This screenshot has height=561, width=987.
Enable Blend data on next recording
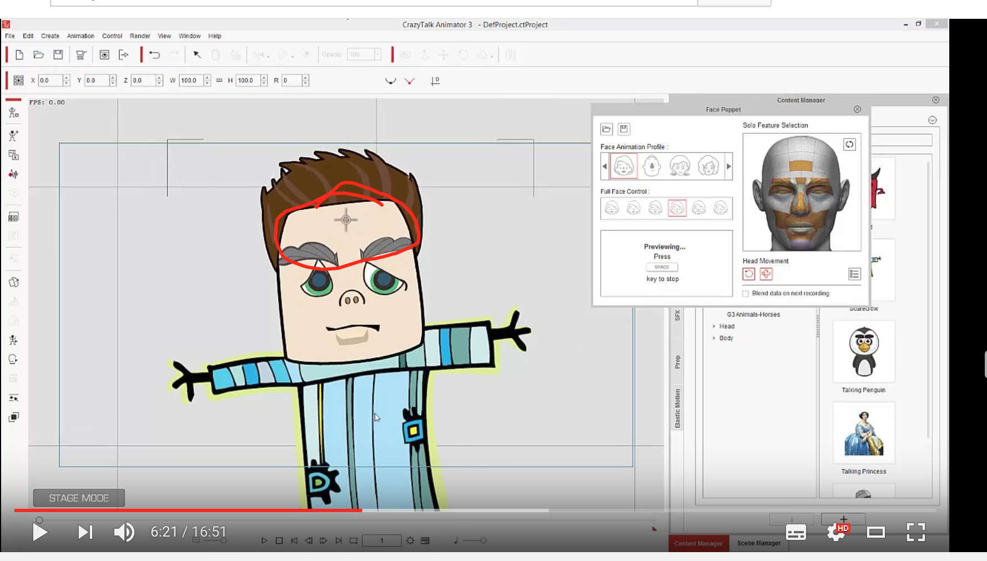coord(746,293)
